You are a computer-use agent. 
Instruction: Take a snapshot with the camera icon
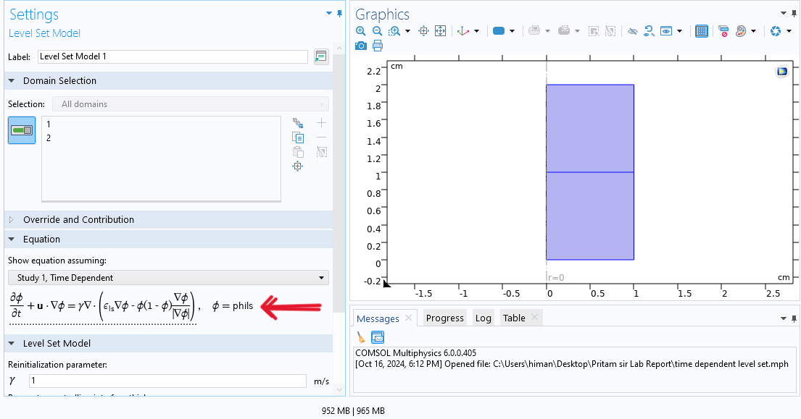tap(361, 46)
